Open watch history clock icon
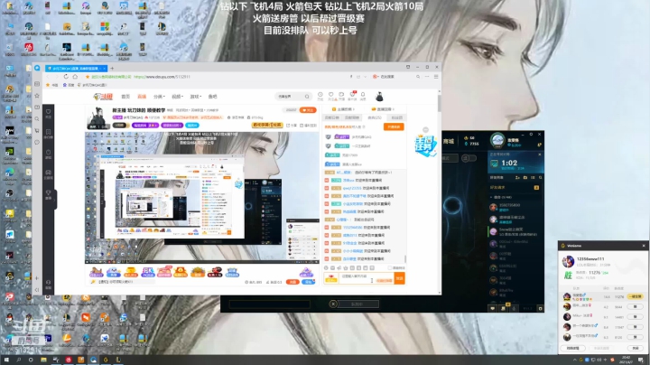This screenshot has width=650, height=365. click(320, 97)
